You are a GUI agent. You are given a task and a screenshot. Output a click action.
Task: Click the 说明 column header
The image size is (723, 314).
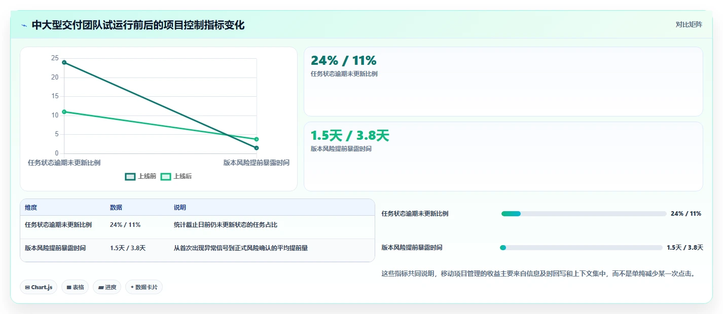pos(180,208)
